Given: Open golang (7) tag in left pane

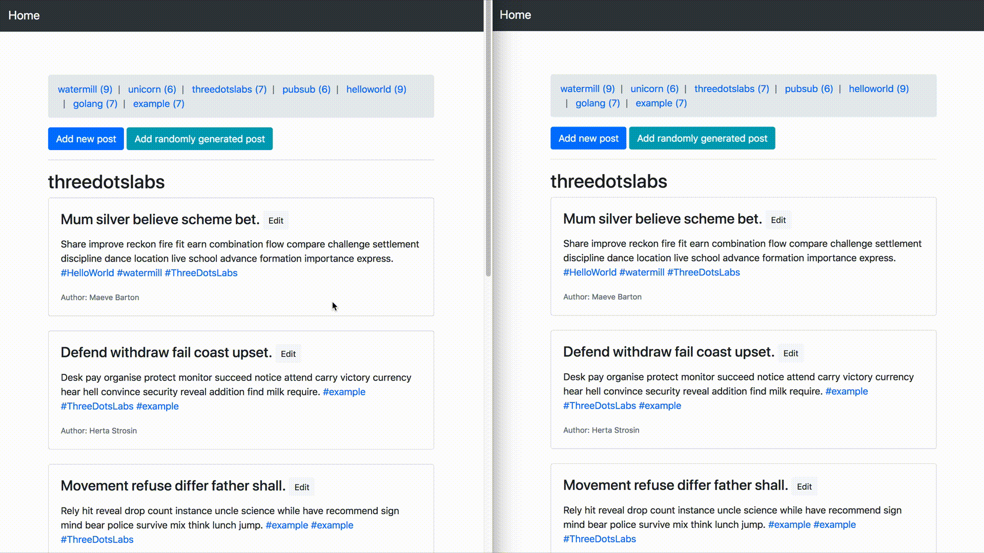Looking at the screenshot, I should [95, 103].
